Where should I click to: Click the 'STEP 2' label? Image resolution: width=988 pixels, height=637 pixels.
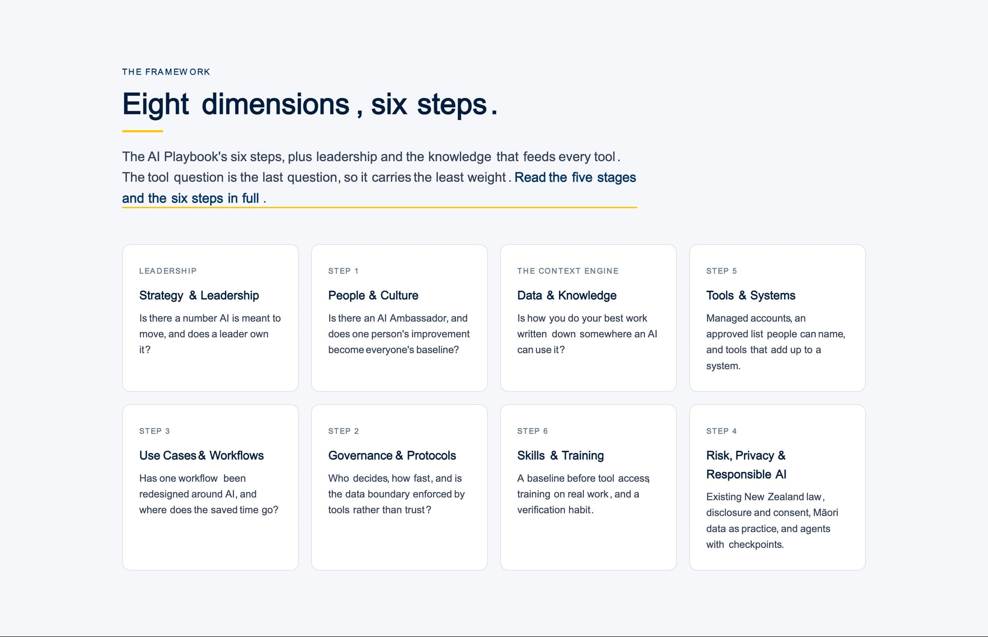(x=343, y=431)
